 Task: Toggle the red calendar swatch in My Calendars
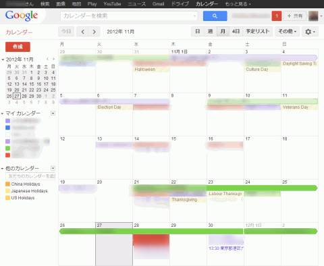[x=7, y=155]
